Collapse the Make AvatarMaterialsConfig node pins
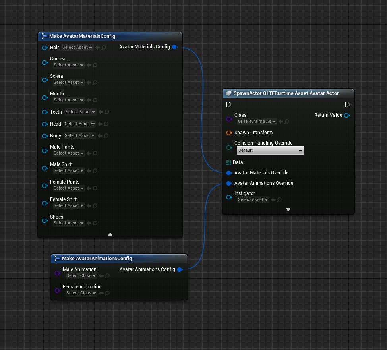The height and width of the screenshot is (350, 387). point(110,234)
